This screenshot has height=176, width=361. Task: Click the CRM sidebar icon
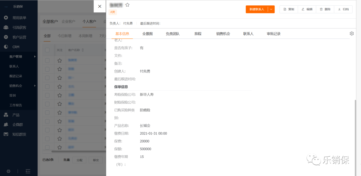[x=6, y=47]
